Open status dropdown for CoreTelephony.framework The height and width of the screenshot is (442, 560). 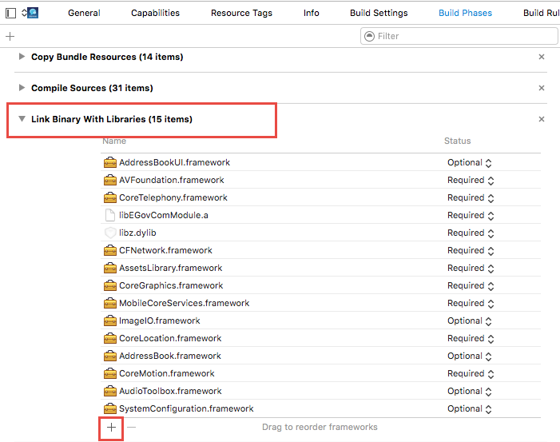(x=469, y=197)
